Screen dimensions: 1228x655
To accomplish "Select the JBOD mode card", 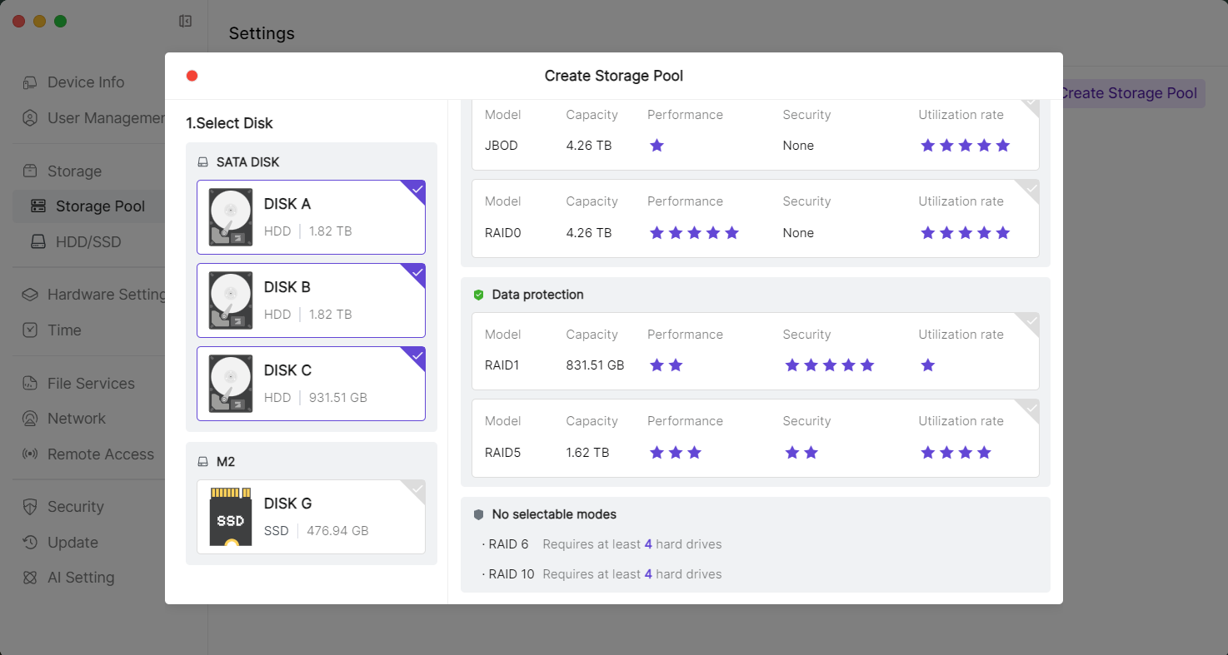I will [x=755, y=135].
